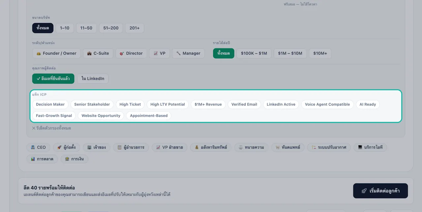Apply the ผู้ก่อตั้ง quick search chip
The height and width of the screenshot is (212, 422).
66,147
